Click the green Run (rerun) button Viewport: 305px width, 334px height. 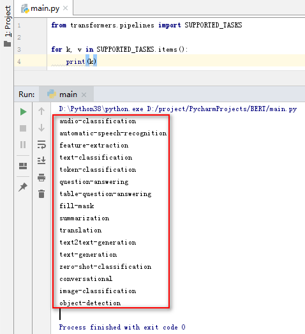(23, 112)
